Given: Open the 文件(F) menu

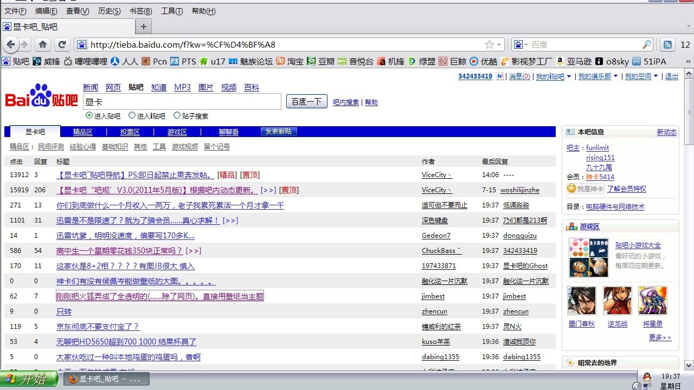Looking at the screenshot, I should [15, 11].
